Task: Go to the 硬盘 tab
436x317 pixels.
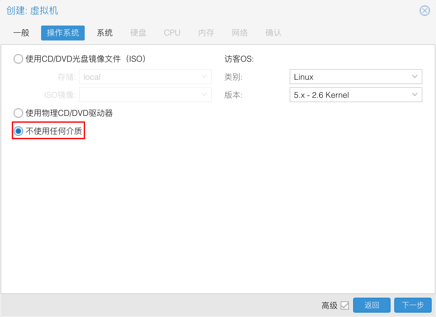Action: click(138, 33)
